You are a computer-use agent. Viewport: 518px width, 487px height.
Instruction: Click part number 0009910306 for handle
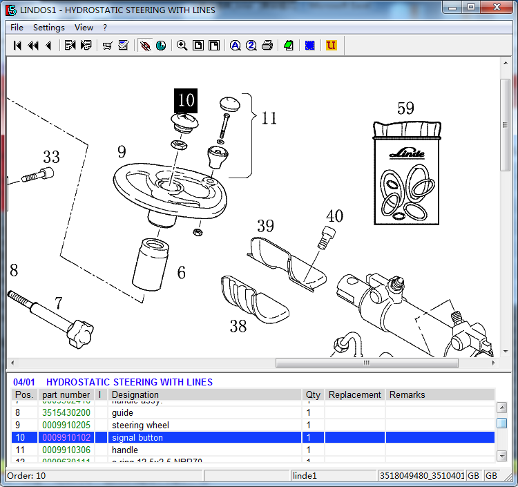(66, 450)
